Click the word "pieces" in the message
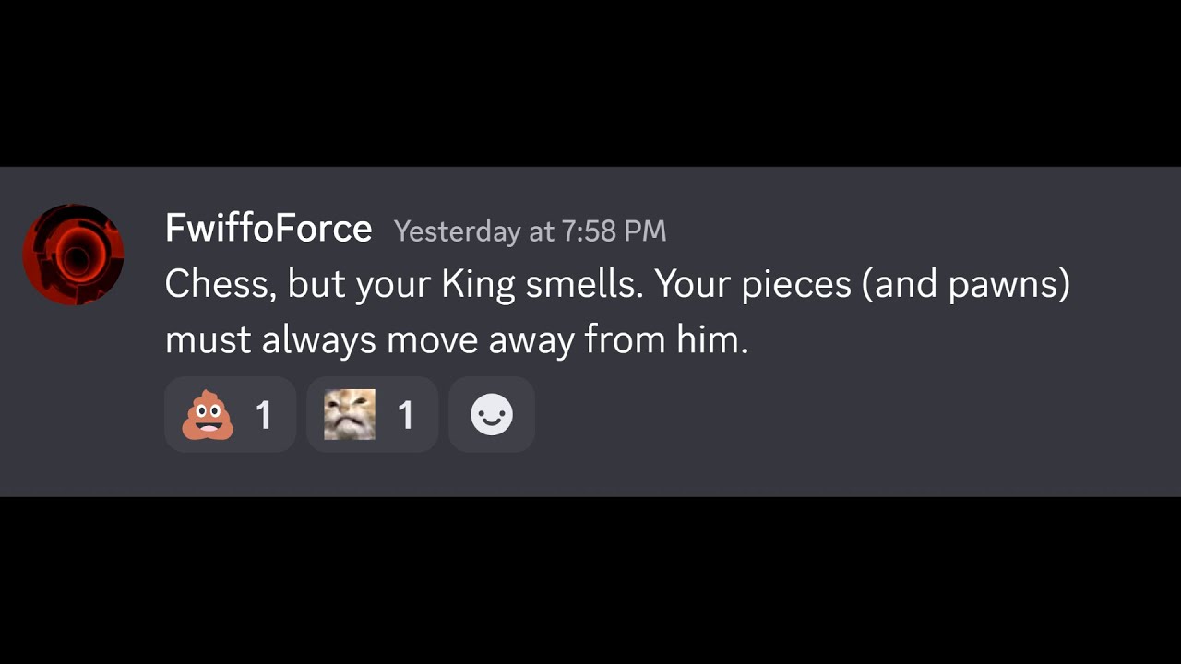This screenshot has height=664, width=1181. click(x=794, y=284)
